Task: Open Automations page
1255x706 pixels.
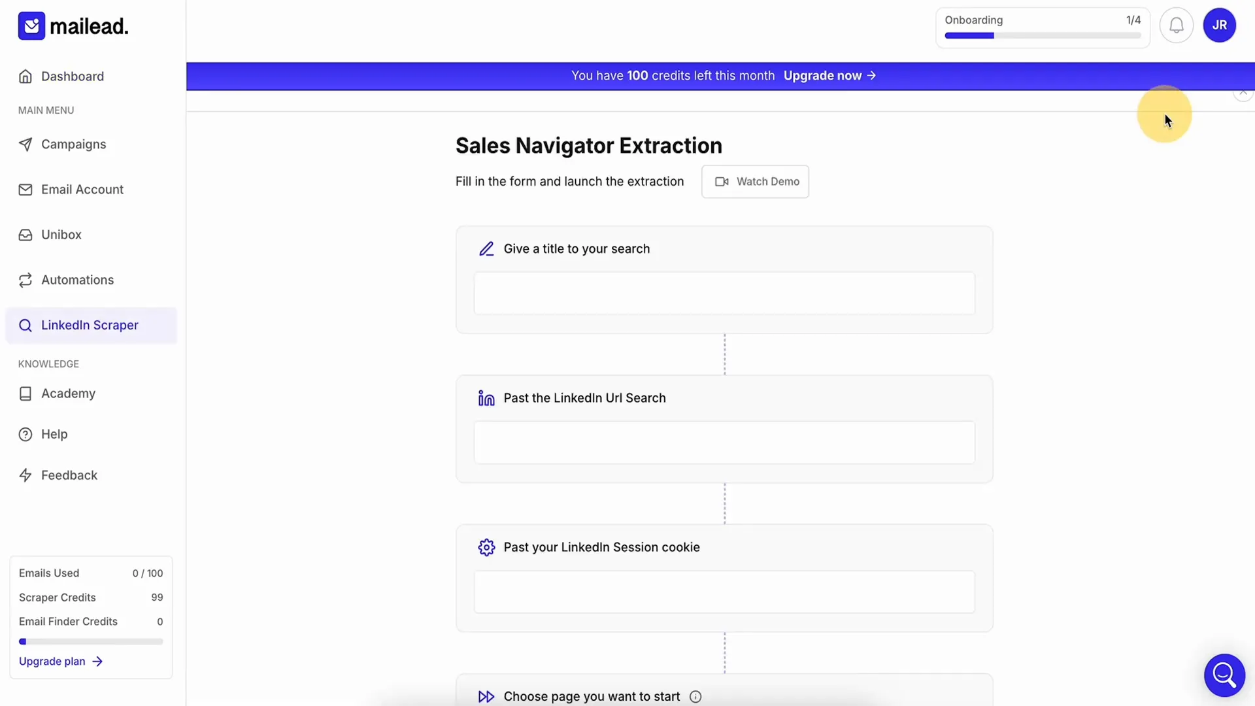Action: click(x=78, y=280)
